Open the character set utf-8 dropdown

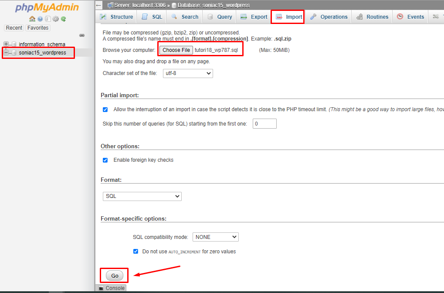point(188,73)
